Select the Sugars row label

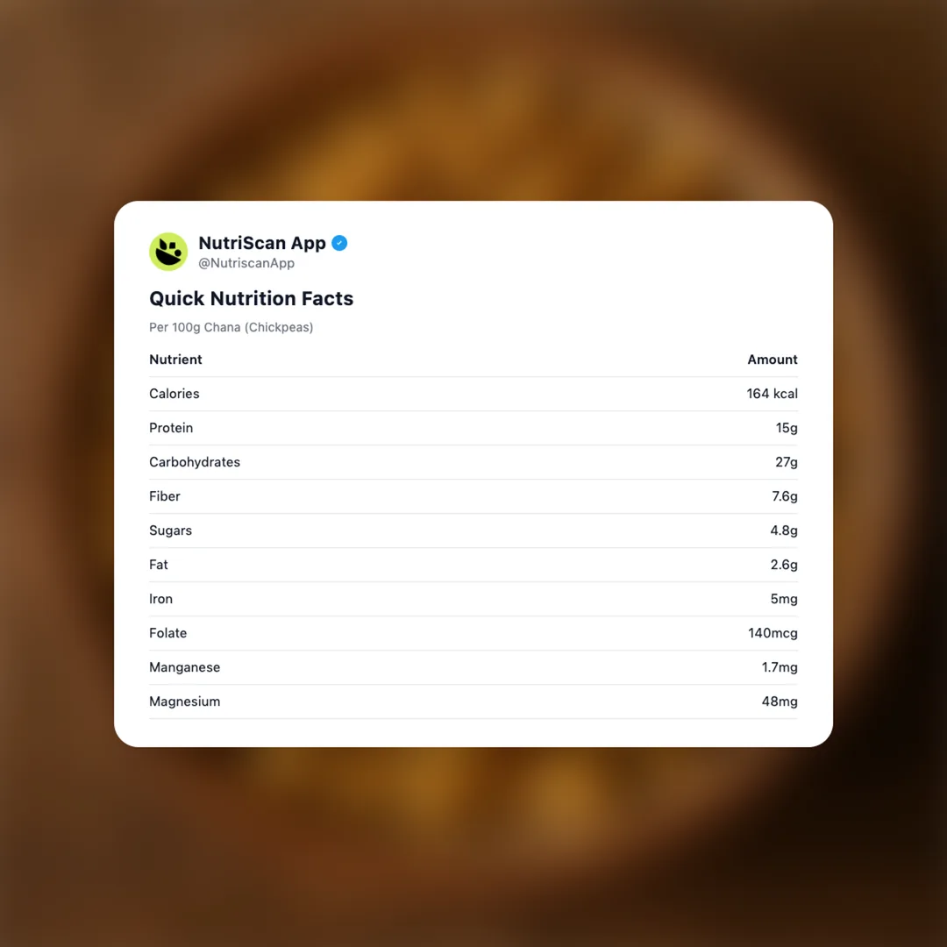[x=170, y=530]
